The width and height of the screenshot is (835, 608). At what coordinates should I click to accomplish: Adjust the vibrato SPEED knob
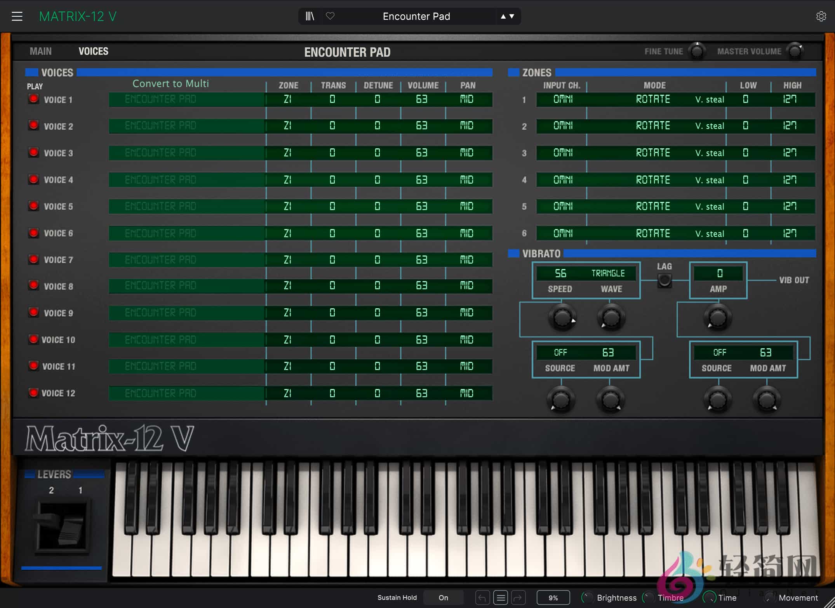point(562,318)
